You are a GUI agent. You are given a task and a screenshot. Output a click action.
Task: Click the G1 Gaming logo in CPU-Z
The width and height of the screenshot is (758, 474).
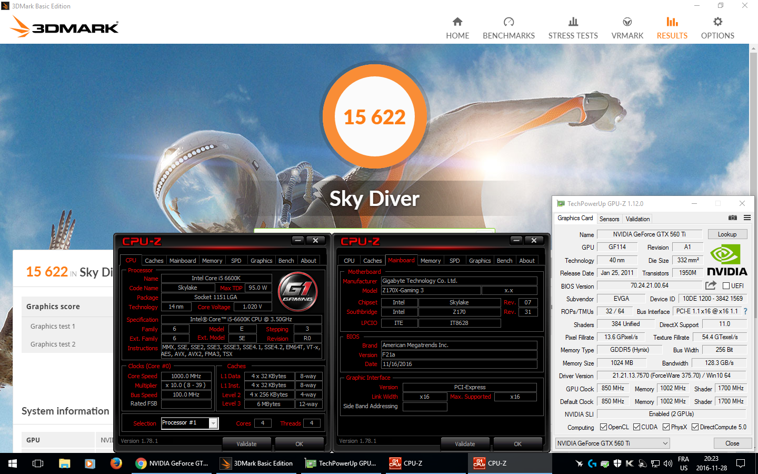click(x=298, y=291)
